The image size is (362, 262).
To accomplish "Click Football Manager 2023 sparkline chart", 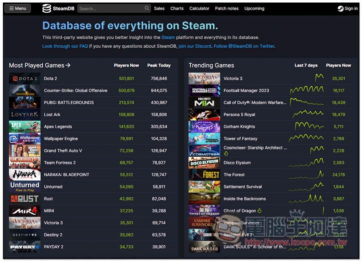I will [x=307, y=90].
